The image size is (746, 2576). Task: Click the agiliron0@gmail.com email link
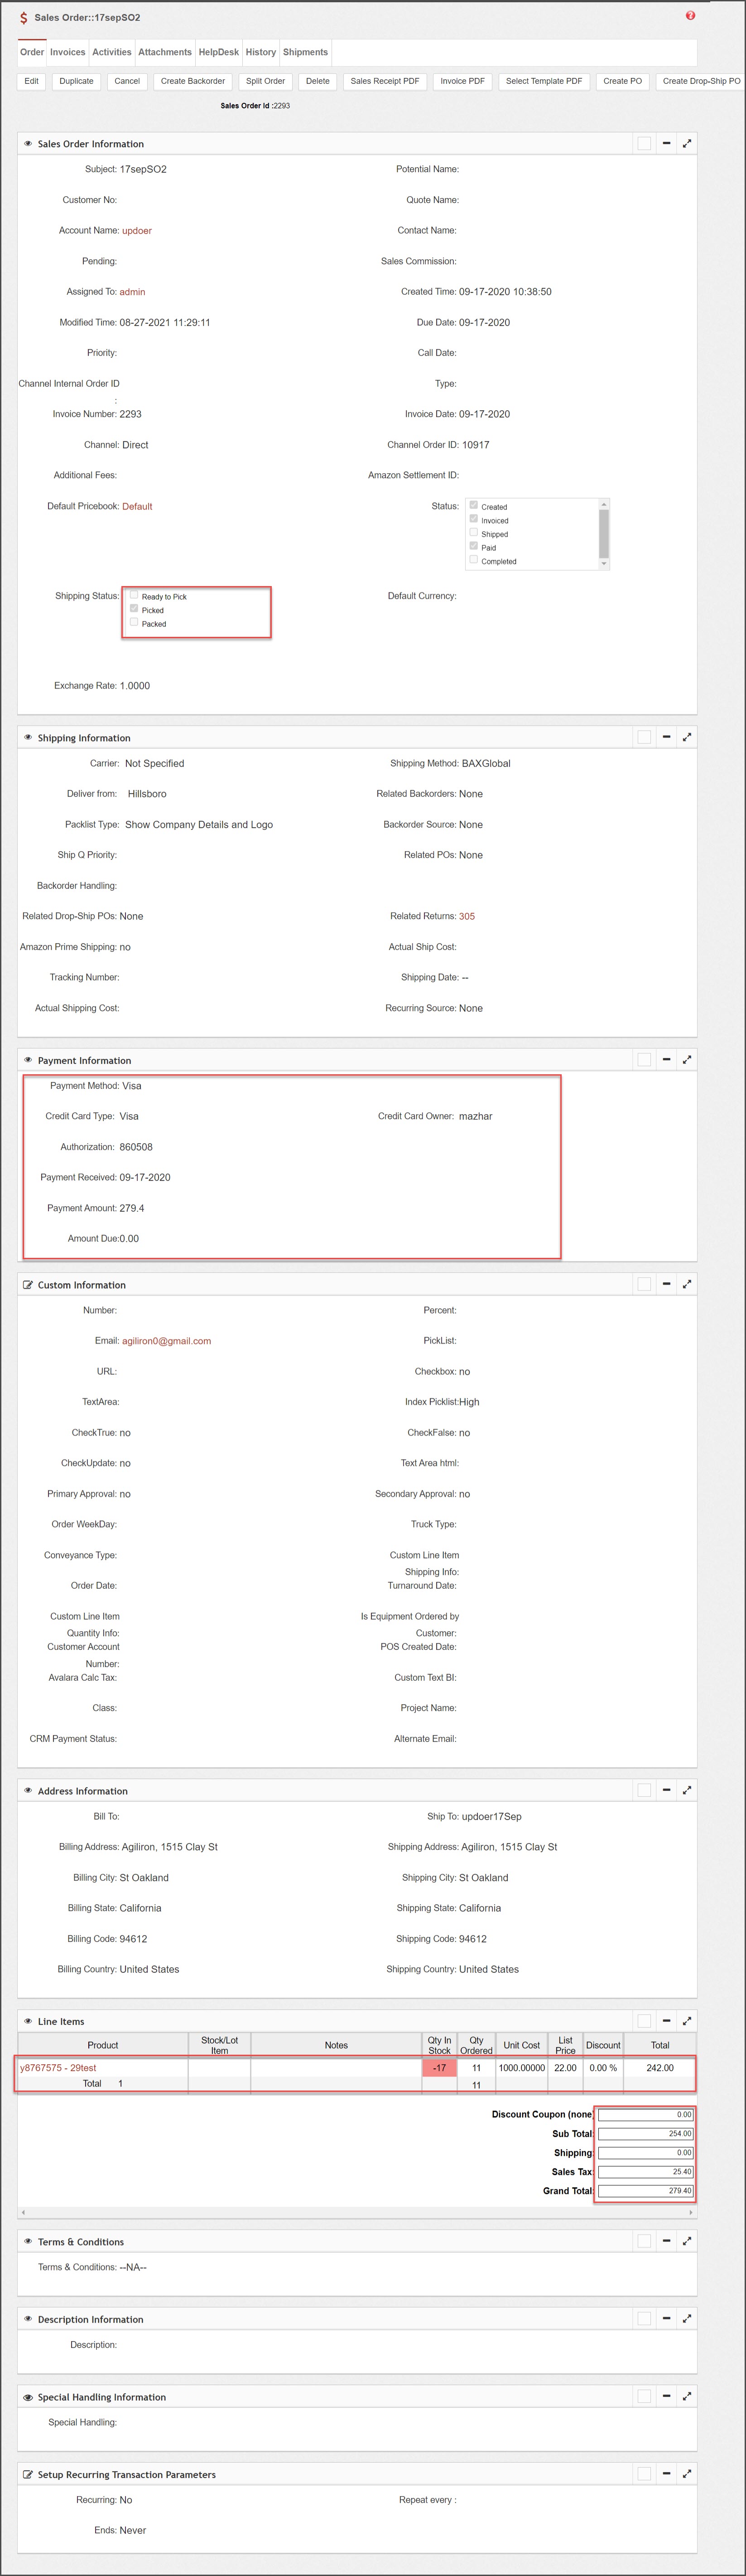[x=166, y=1341]
